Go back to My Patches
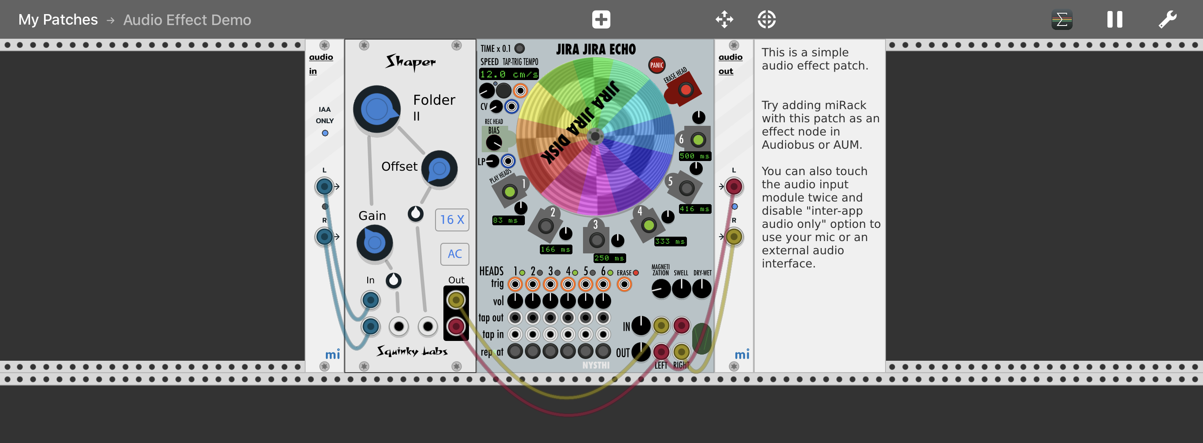 click(x=58, y=20)
